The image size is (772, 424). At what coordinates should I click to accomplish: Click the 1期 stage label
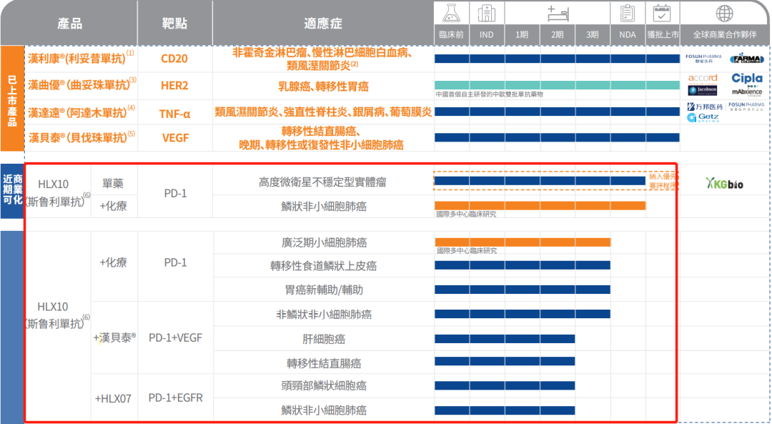522,35
